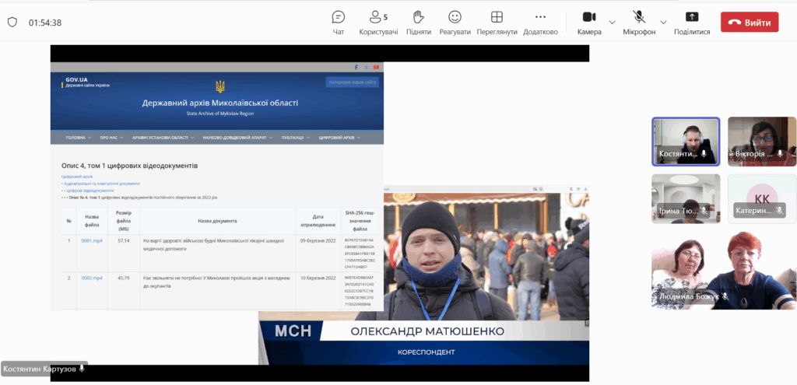Expand the camera options dropdown arrow
Screen dimensions: 797x385
[x=612, y=23]
